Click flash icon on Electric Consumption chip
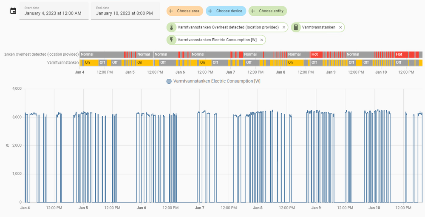Viewport: 425px width, 217px height. point(172,40)
